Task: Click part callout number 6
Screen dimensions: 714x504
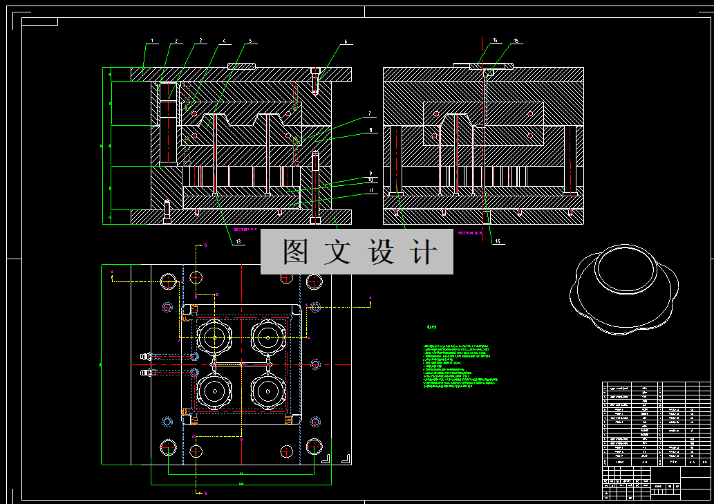Action: tap(346, 41)
